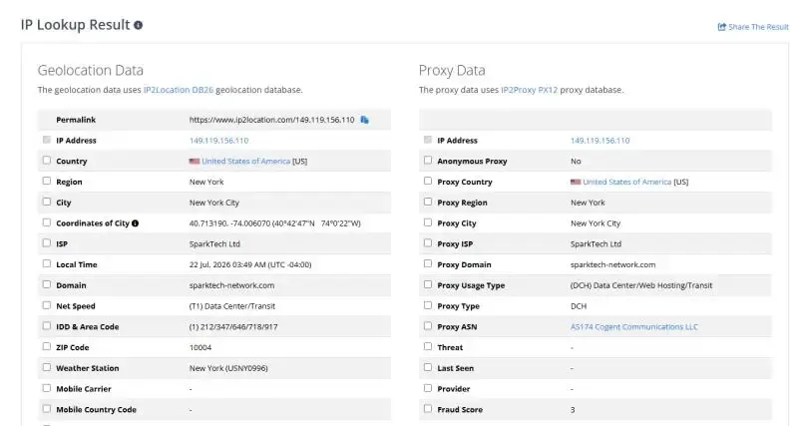Viewport: 798px width, 426px height.
Task: Open the IP2Proxy PX12 link
Action: (x=530, y=90)
